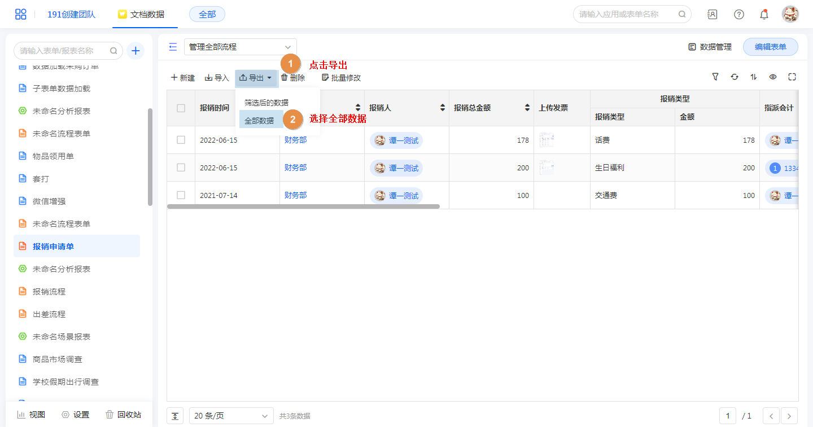Open the help question mark icon
Viewport: 813px width, 427px height.
pyautogui.click(x=738, y=14)
